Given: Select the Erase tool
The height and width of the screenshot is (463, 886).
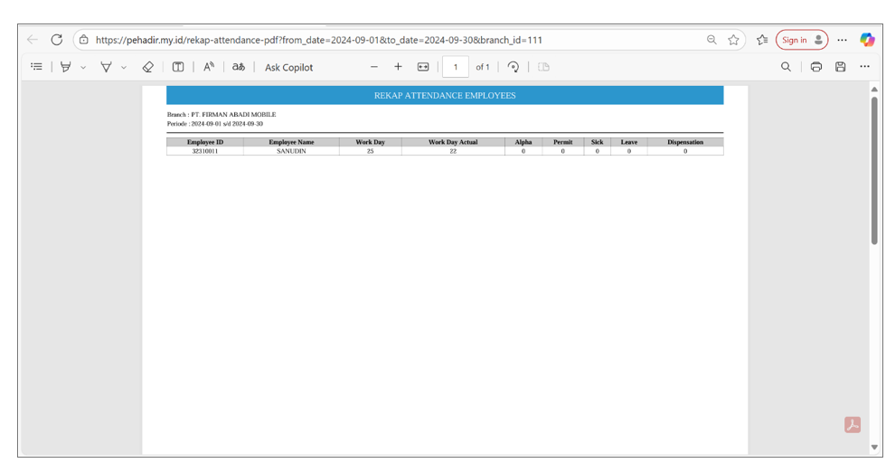Looking at the screenshot, I should coord(148,67).
